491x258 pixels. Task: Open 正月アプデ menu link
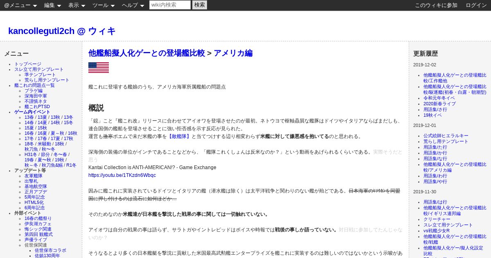[x=36, y=192]
